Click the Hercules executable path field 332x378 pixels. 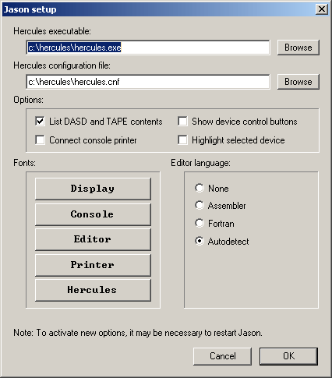click(x=148, y=48)
